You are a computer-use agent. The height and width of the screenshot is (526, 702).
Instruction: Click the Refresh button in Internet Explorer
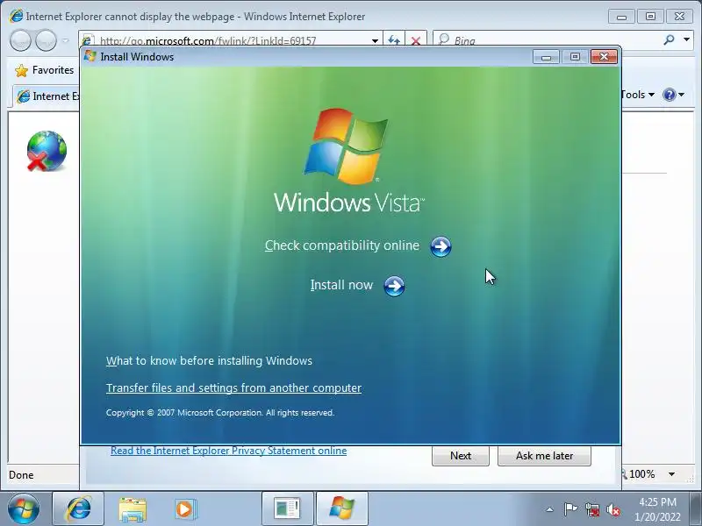(394, 40)
